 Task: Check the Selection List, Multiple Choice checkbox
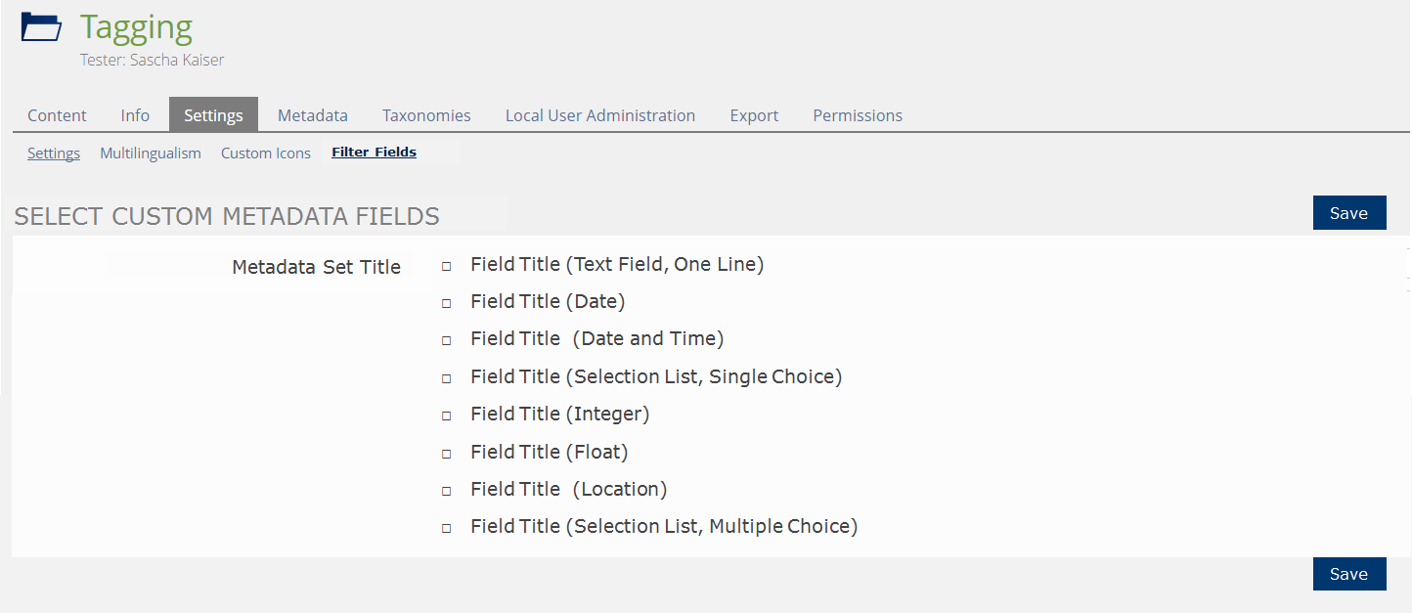(446, 528)
